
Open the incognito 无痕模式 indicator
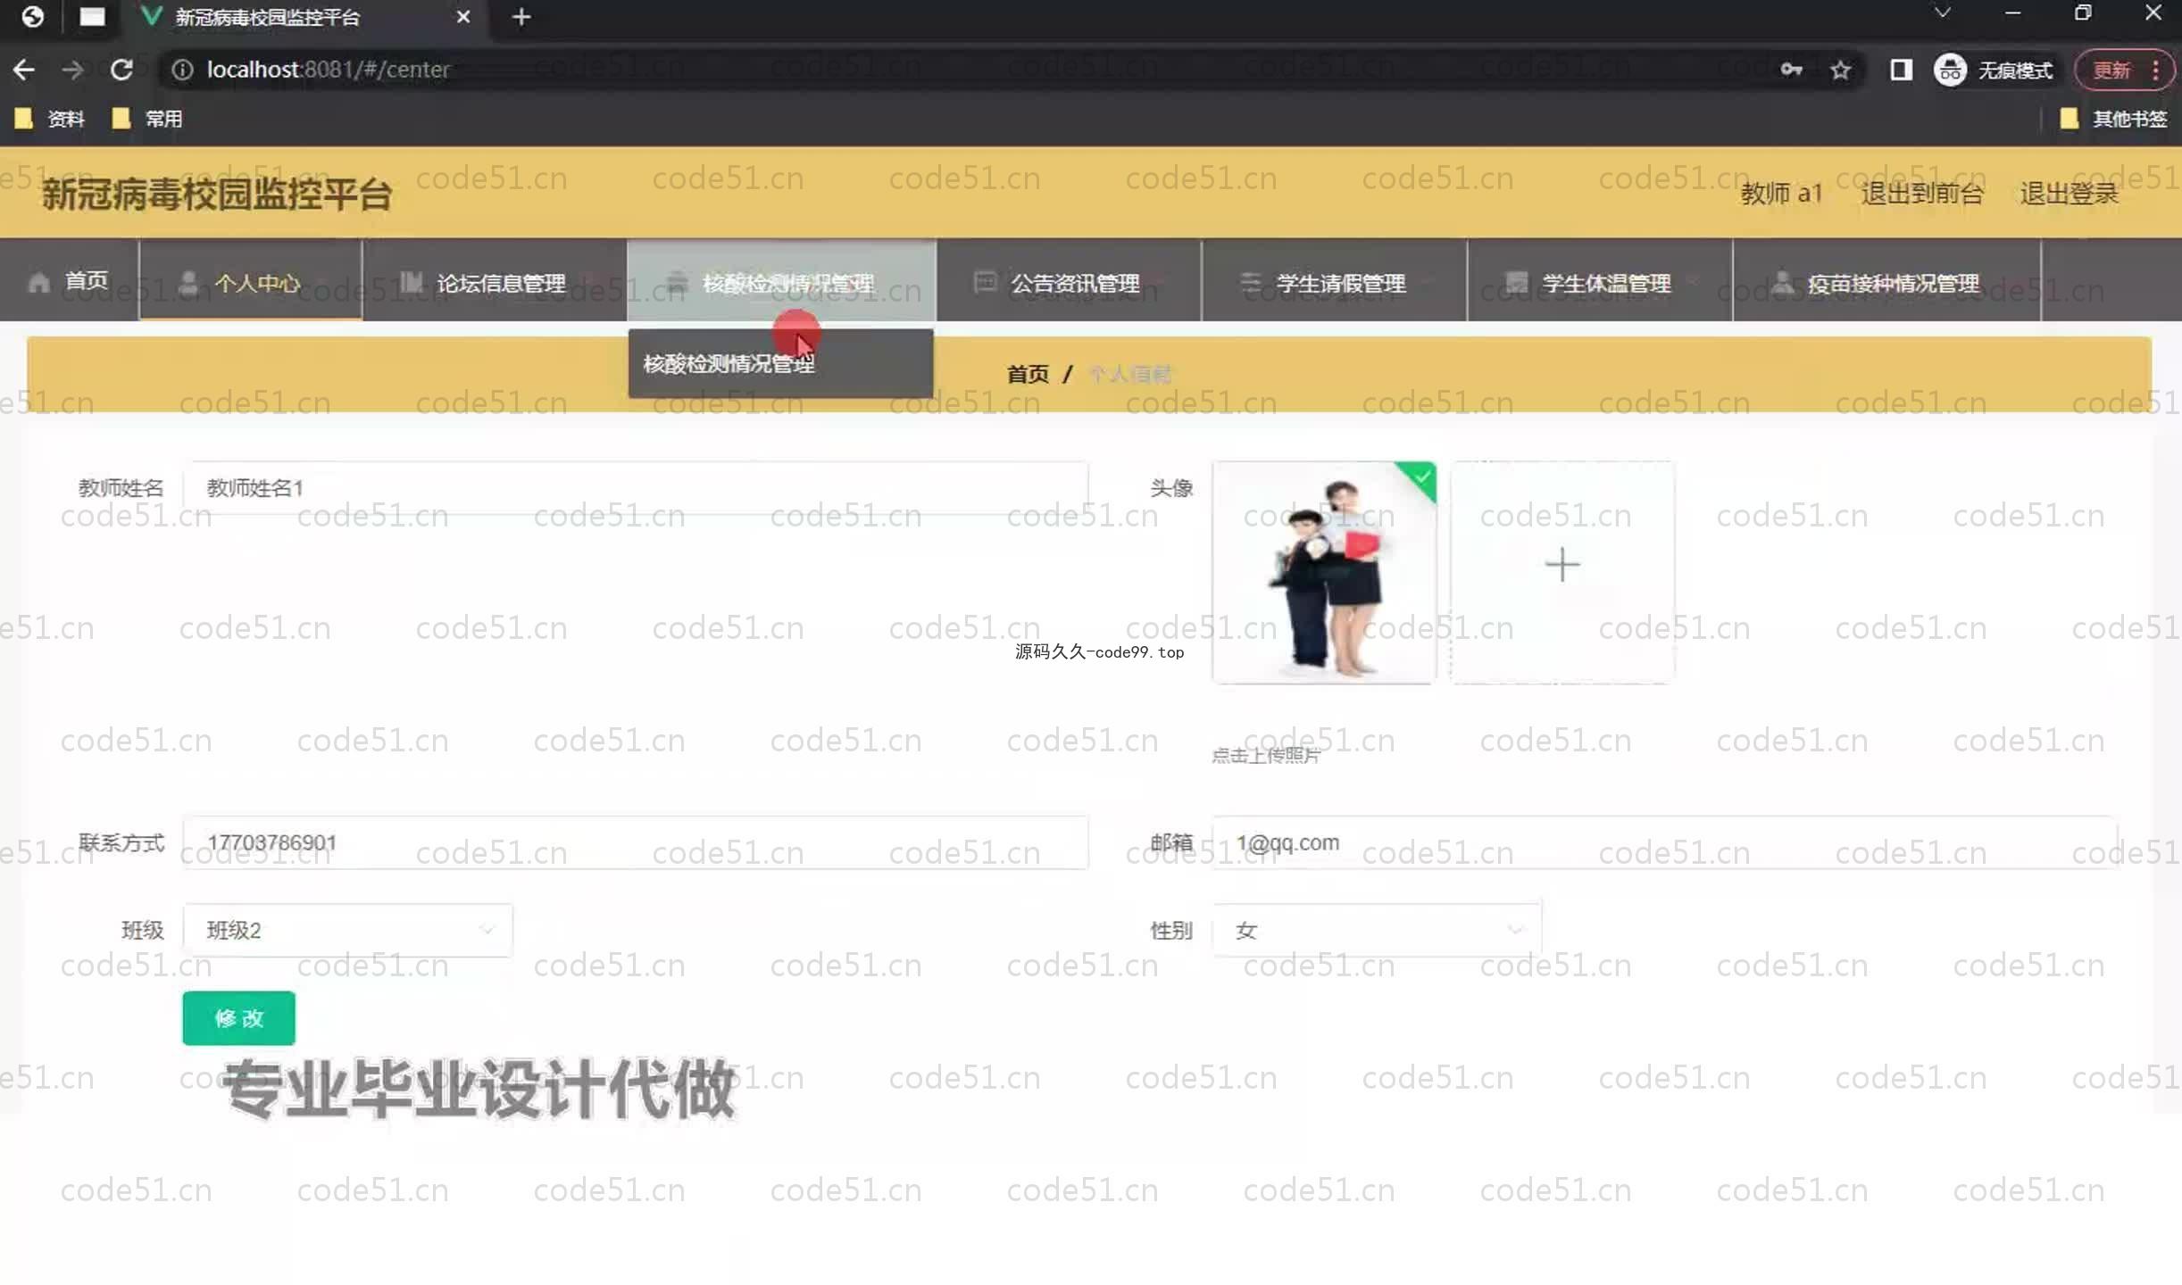tap(1994, 70)
